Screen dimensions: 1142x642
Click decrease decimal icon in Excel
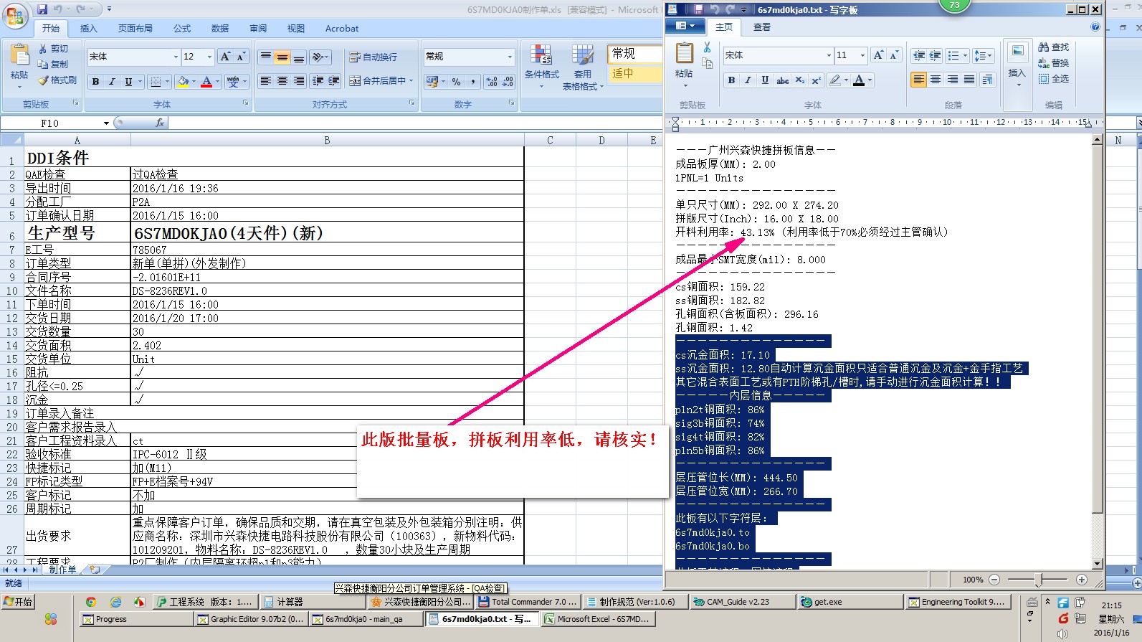[508, 82]
